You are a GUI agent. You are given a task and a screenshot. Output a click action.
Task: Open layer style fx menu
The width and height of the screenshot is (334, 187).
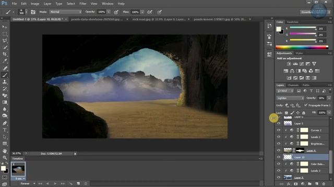click(x=289, y=184)
